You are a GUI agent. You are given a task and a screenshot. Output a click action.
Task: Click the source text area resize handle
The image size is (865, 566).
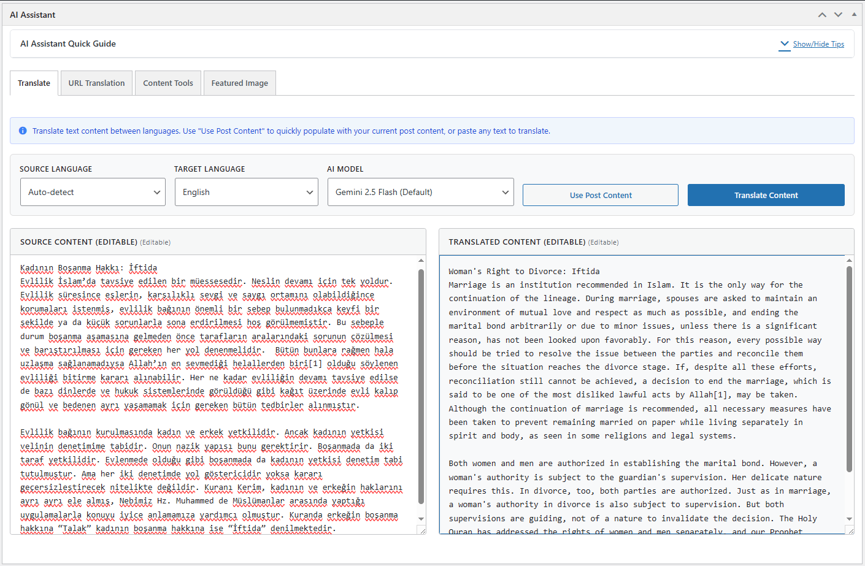pos(421,530)
